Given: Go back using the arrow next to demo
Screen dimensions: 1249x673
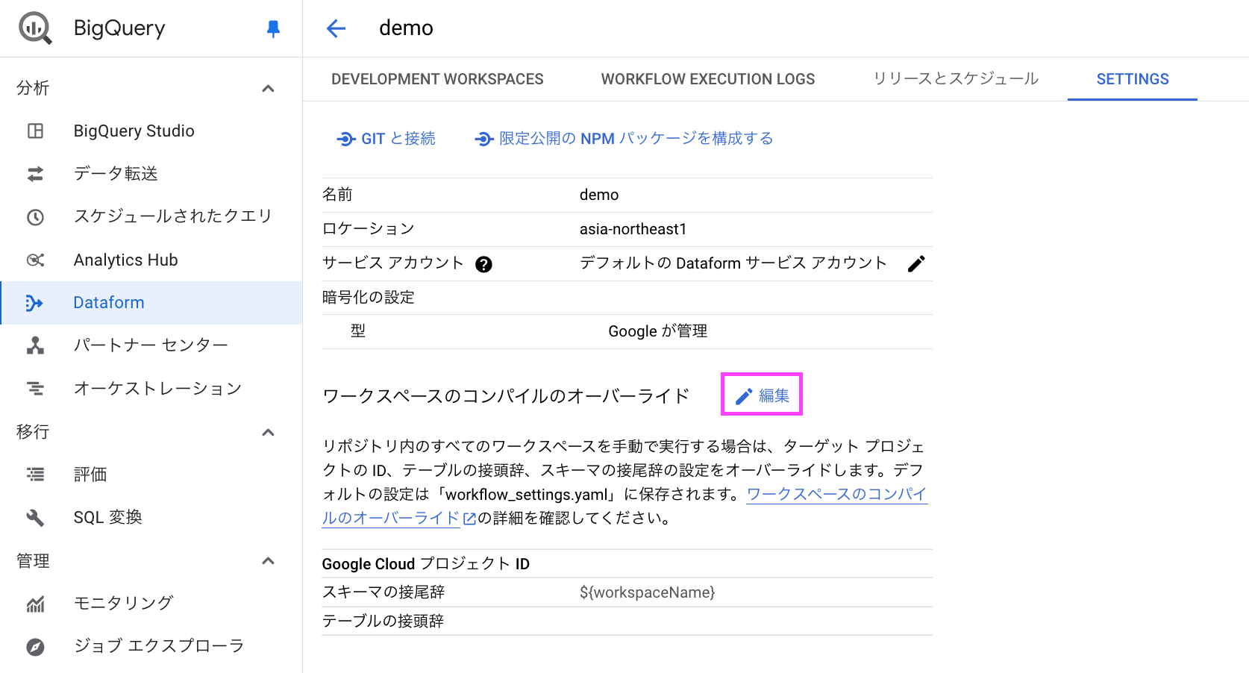Looking at the screenshot, I should (x=336, y=28).
